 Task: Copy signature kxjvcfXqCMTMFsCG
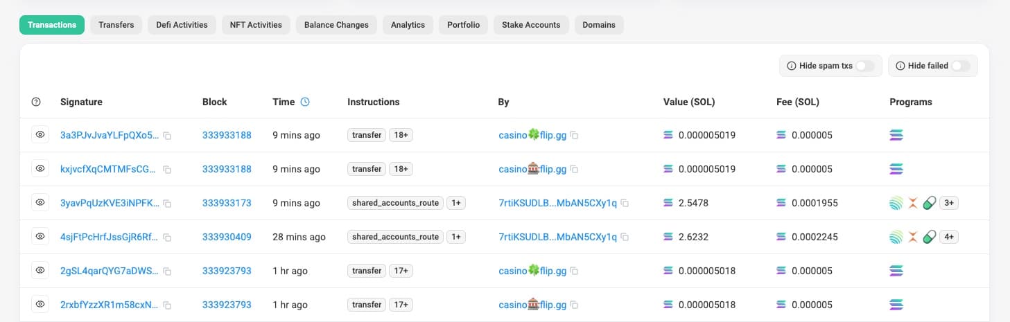pos(167,170)
